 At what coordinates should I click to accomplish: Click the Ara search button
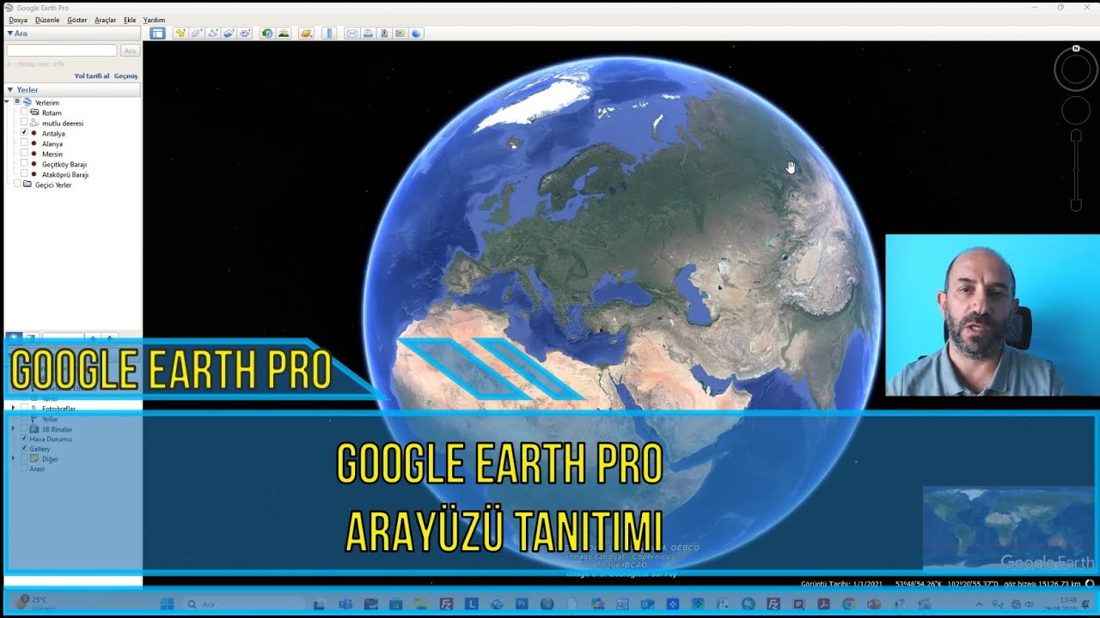pyautogui.click(x=130, y=51)
